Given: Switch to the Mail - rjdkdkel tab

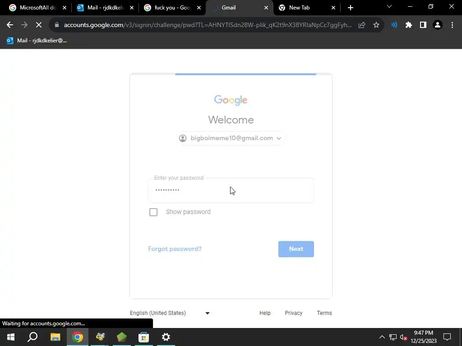Looking at the screenshot, I should coord(105,8).
